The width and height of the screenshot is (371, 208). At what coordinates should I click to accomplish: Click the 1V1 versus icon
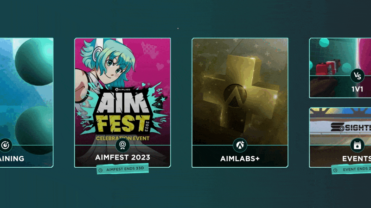point(357,76)
